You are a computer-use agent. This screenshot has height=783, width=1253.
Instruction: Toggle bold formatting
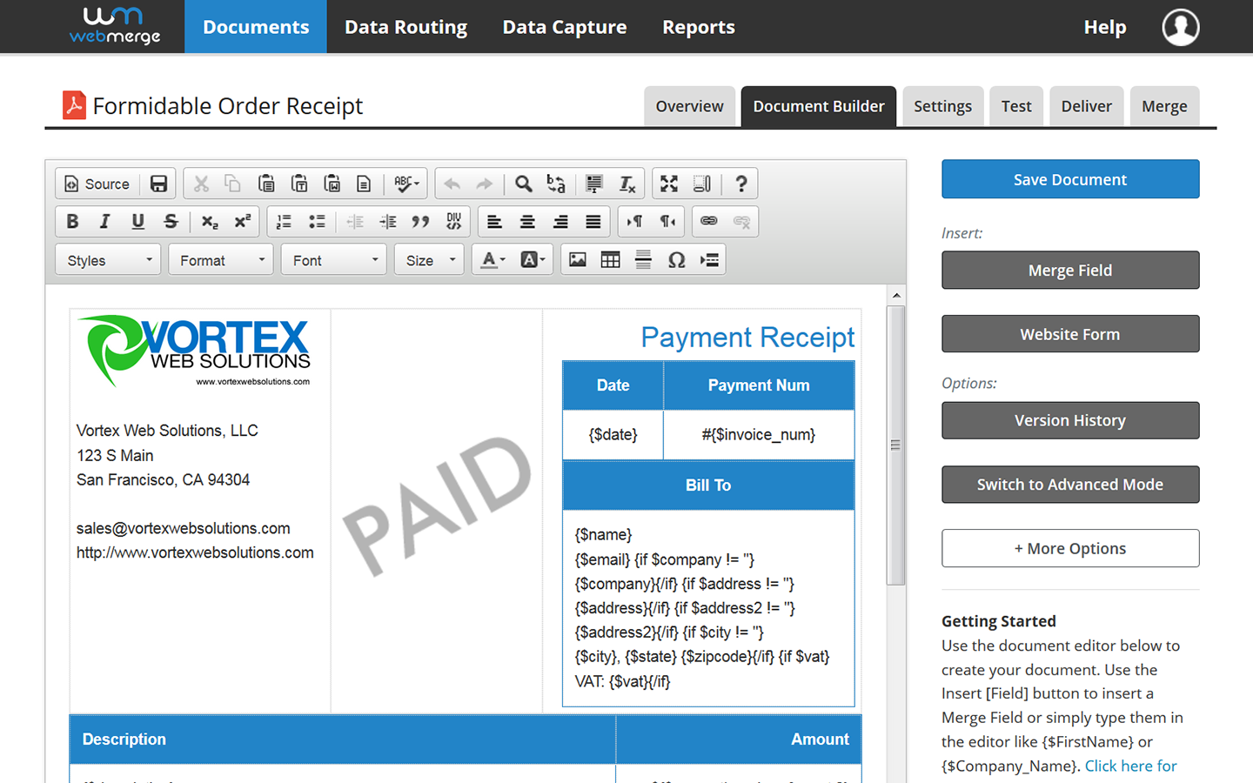pyautogui.click(x=72, y=222)
